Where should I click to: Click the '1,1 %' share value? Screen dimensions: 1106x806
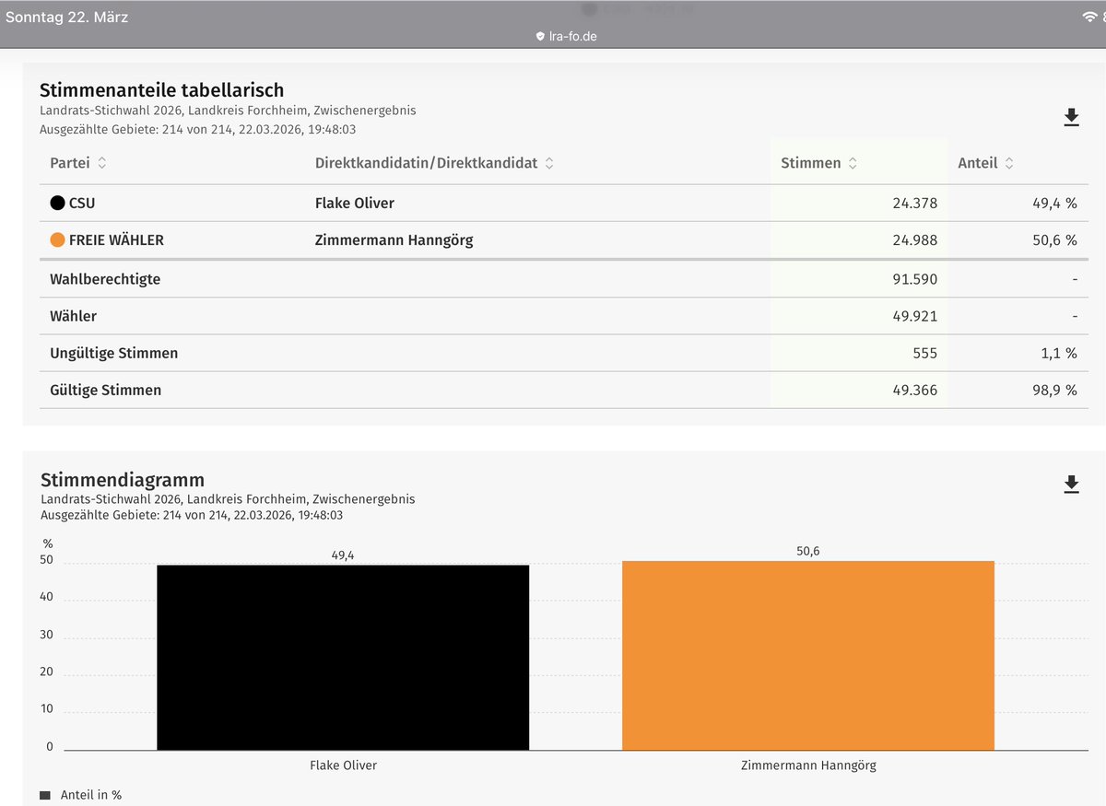1058,353
